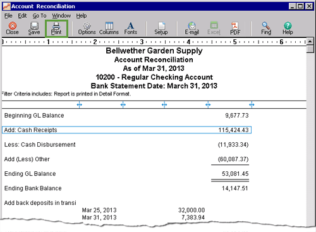Click the Bank Statement Date header line
The height and width of the screenshot is (232, 316).
(x=154, y=86)
